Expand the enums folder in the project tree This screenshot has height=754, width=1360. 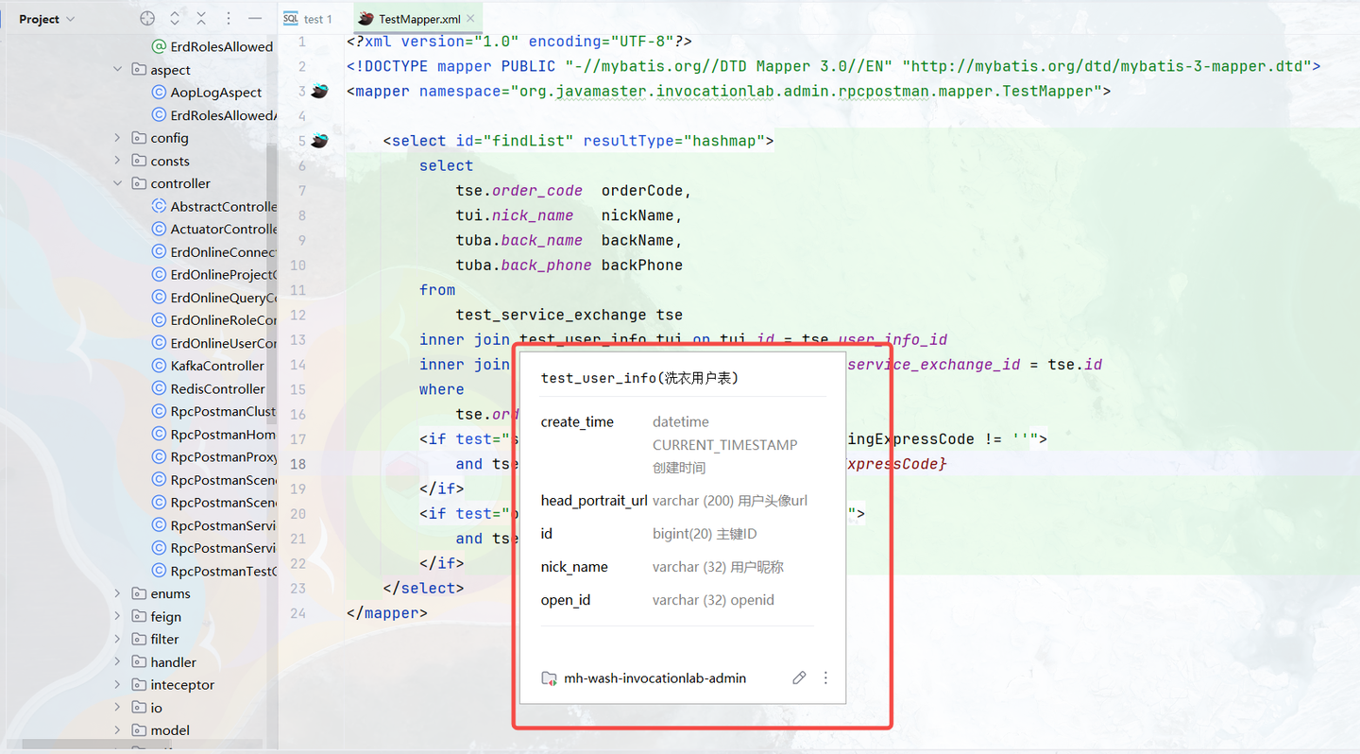click(115, 593)
